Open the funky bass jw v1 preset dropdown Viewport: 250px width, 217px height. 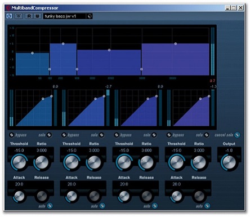pos(65,16)
